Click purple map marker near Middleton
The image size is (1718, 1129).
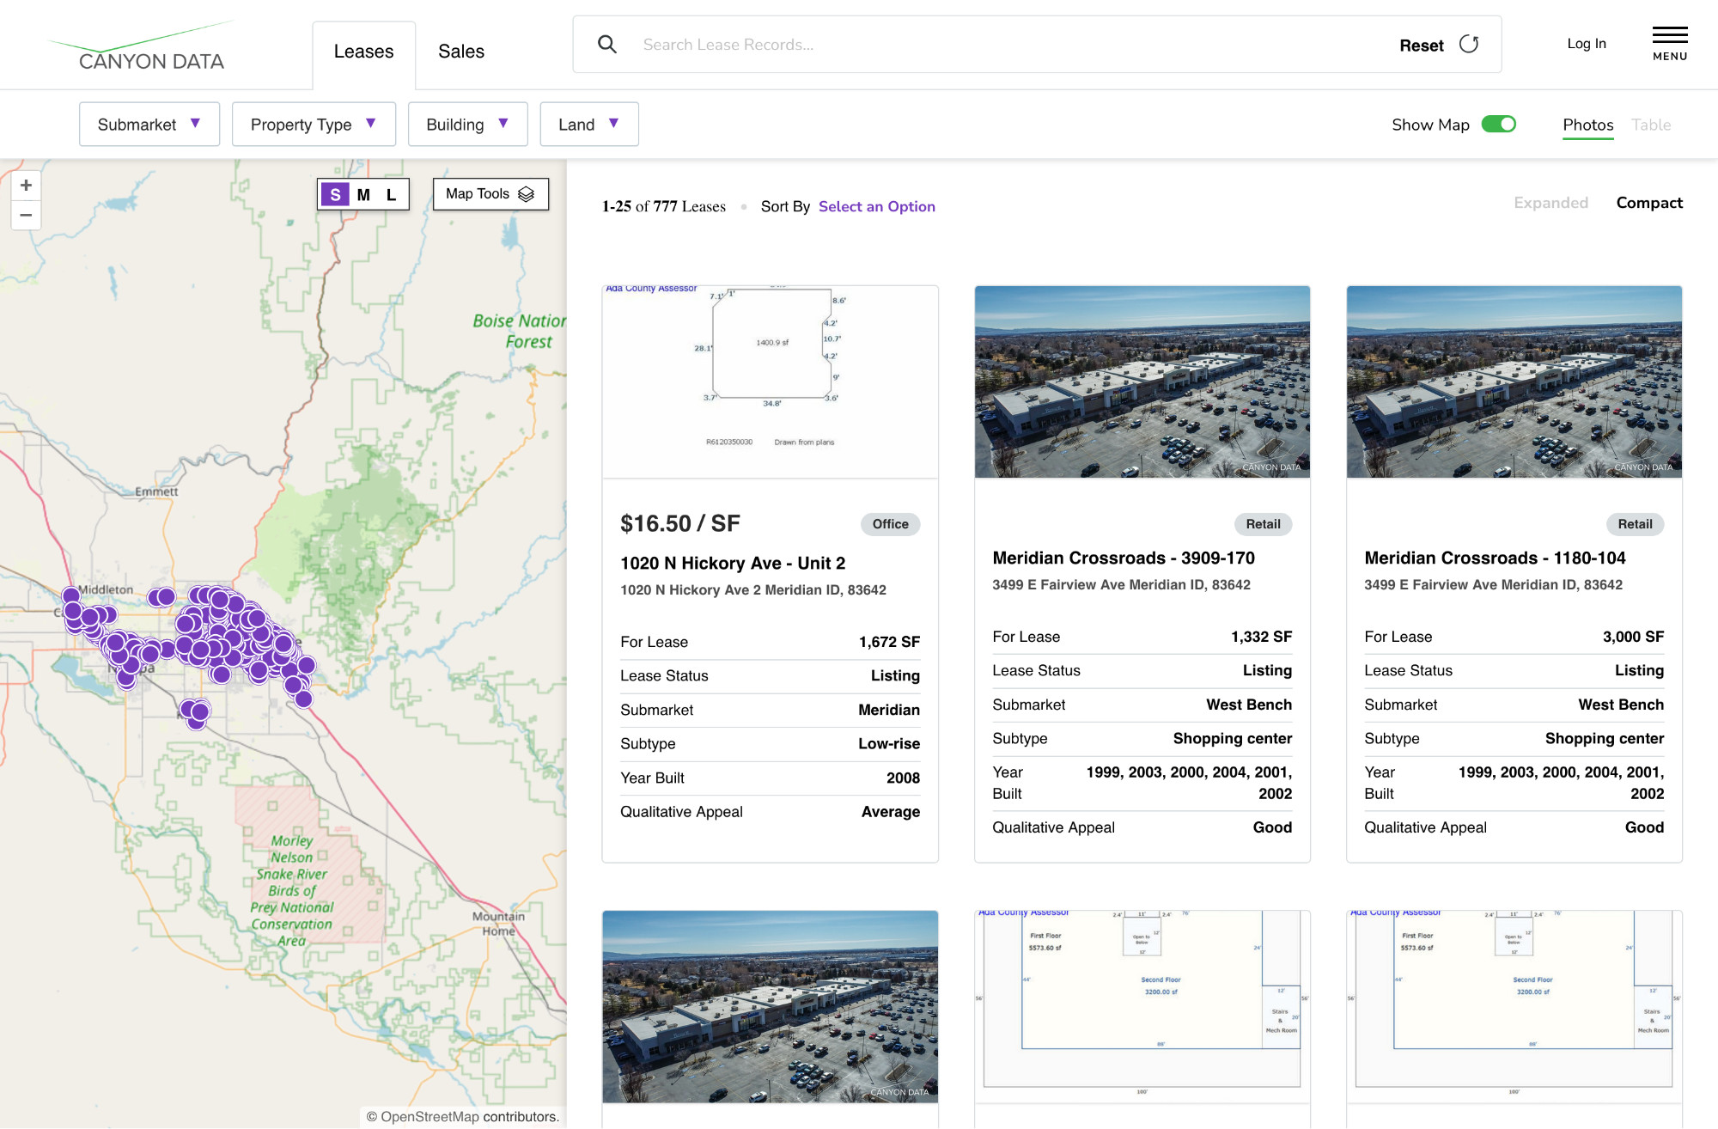[x=71, y=595]
